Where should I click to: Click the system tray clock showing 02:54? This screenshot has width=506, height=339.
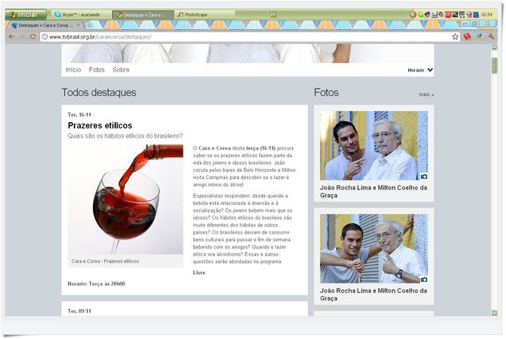(x=486, y=15)
